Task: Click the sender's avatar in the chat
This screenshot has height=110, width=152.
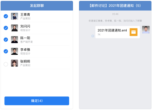Action: coord(146,30)
